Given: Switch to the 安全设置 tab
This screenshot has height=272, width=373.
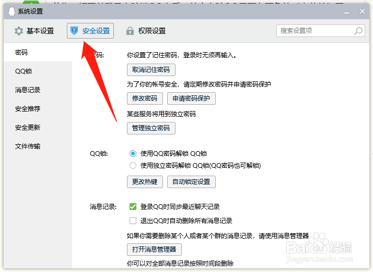Looking at the screenshot, I should (90, 31).
